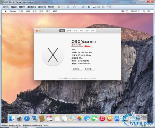Open Safari from the Dock
The image size is (155, 128).
[27, 118]
